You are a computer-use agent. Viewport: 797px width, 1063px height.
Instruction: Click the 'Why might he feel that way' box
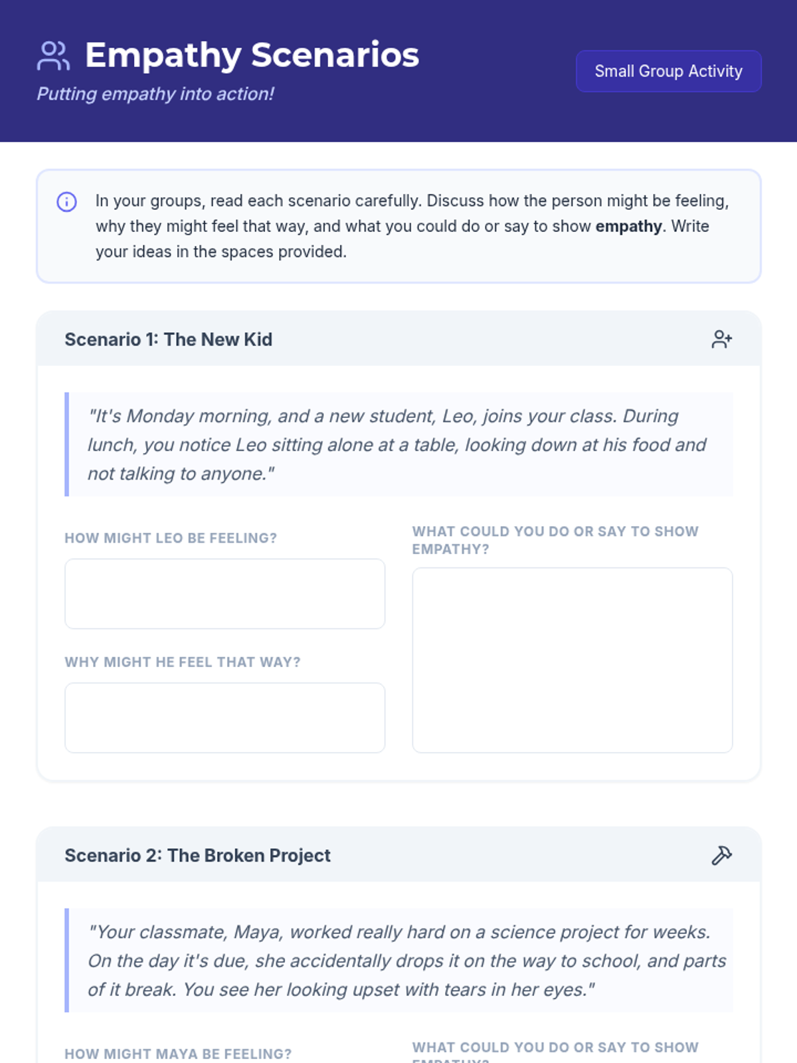coord(224,718)
